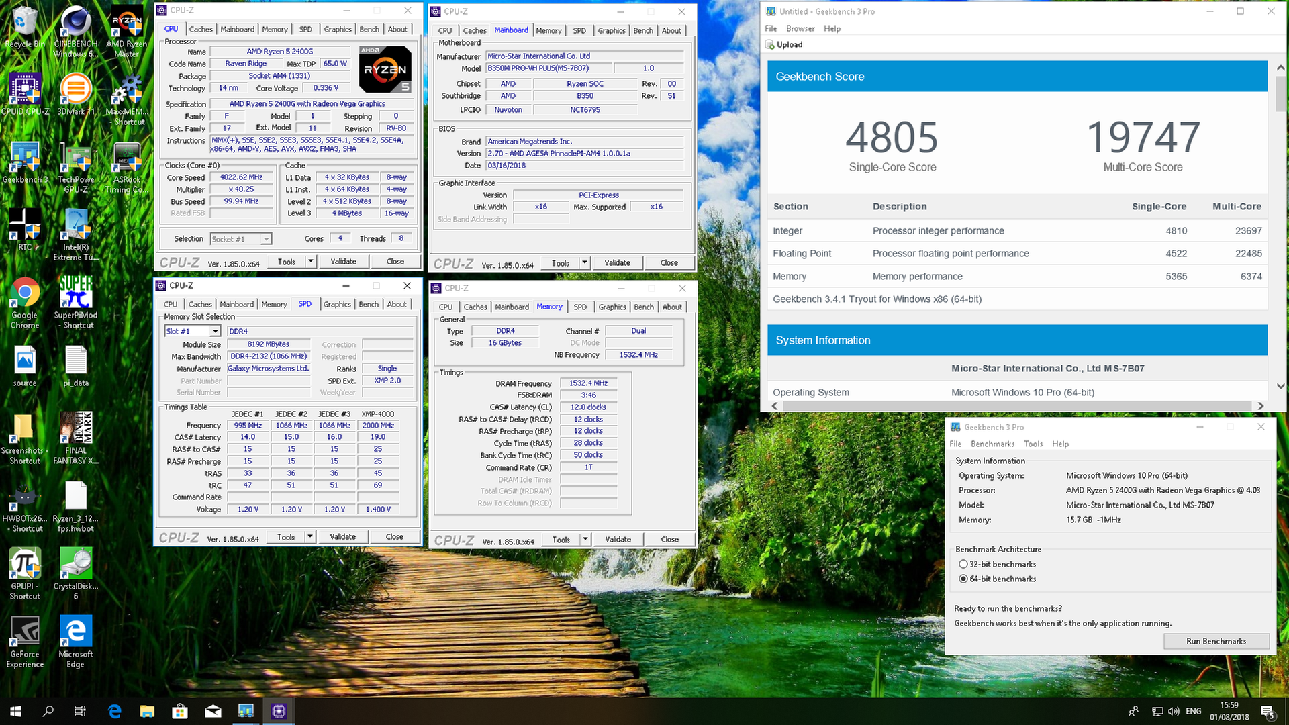Click Run Benchmarks button
1289x725 pixels.
pyautogui.click(x=1216, y=642)
